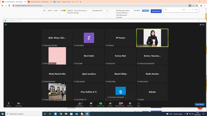Go forward in the browser

click(6, 6)
